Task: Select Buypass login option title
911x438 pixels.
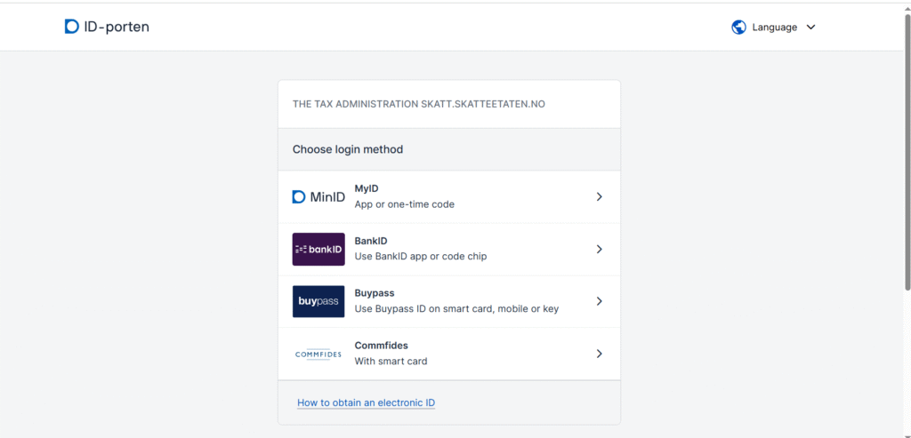Action: [x=375, y=293]
